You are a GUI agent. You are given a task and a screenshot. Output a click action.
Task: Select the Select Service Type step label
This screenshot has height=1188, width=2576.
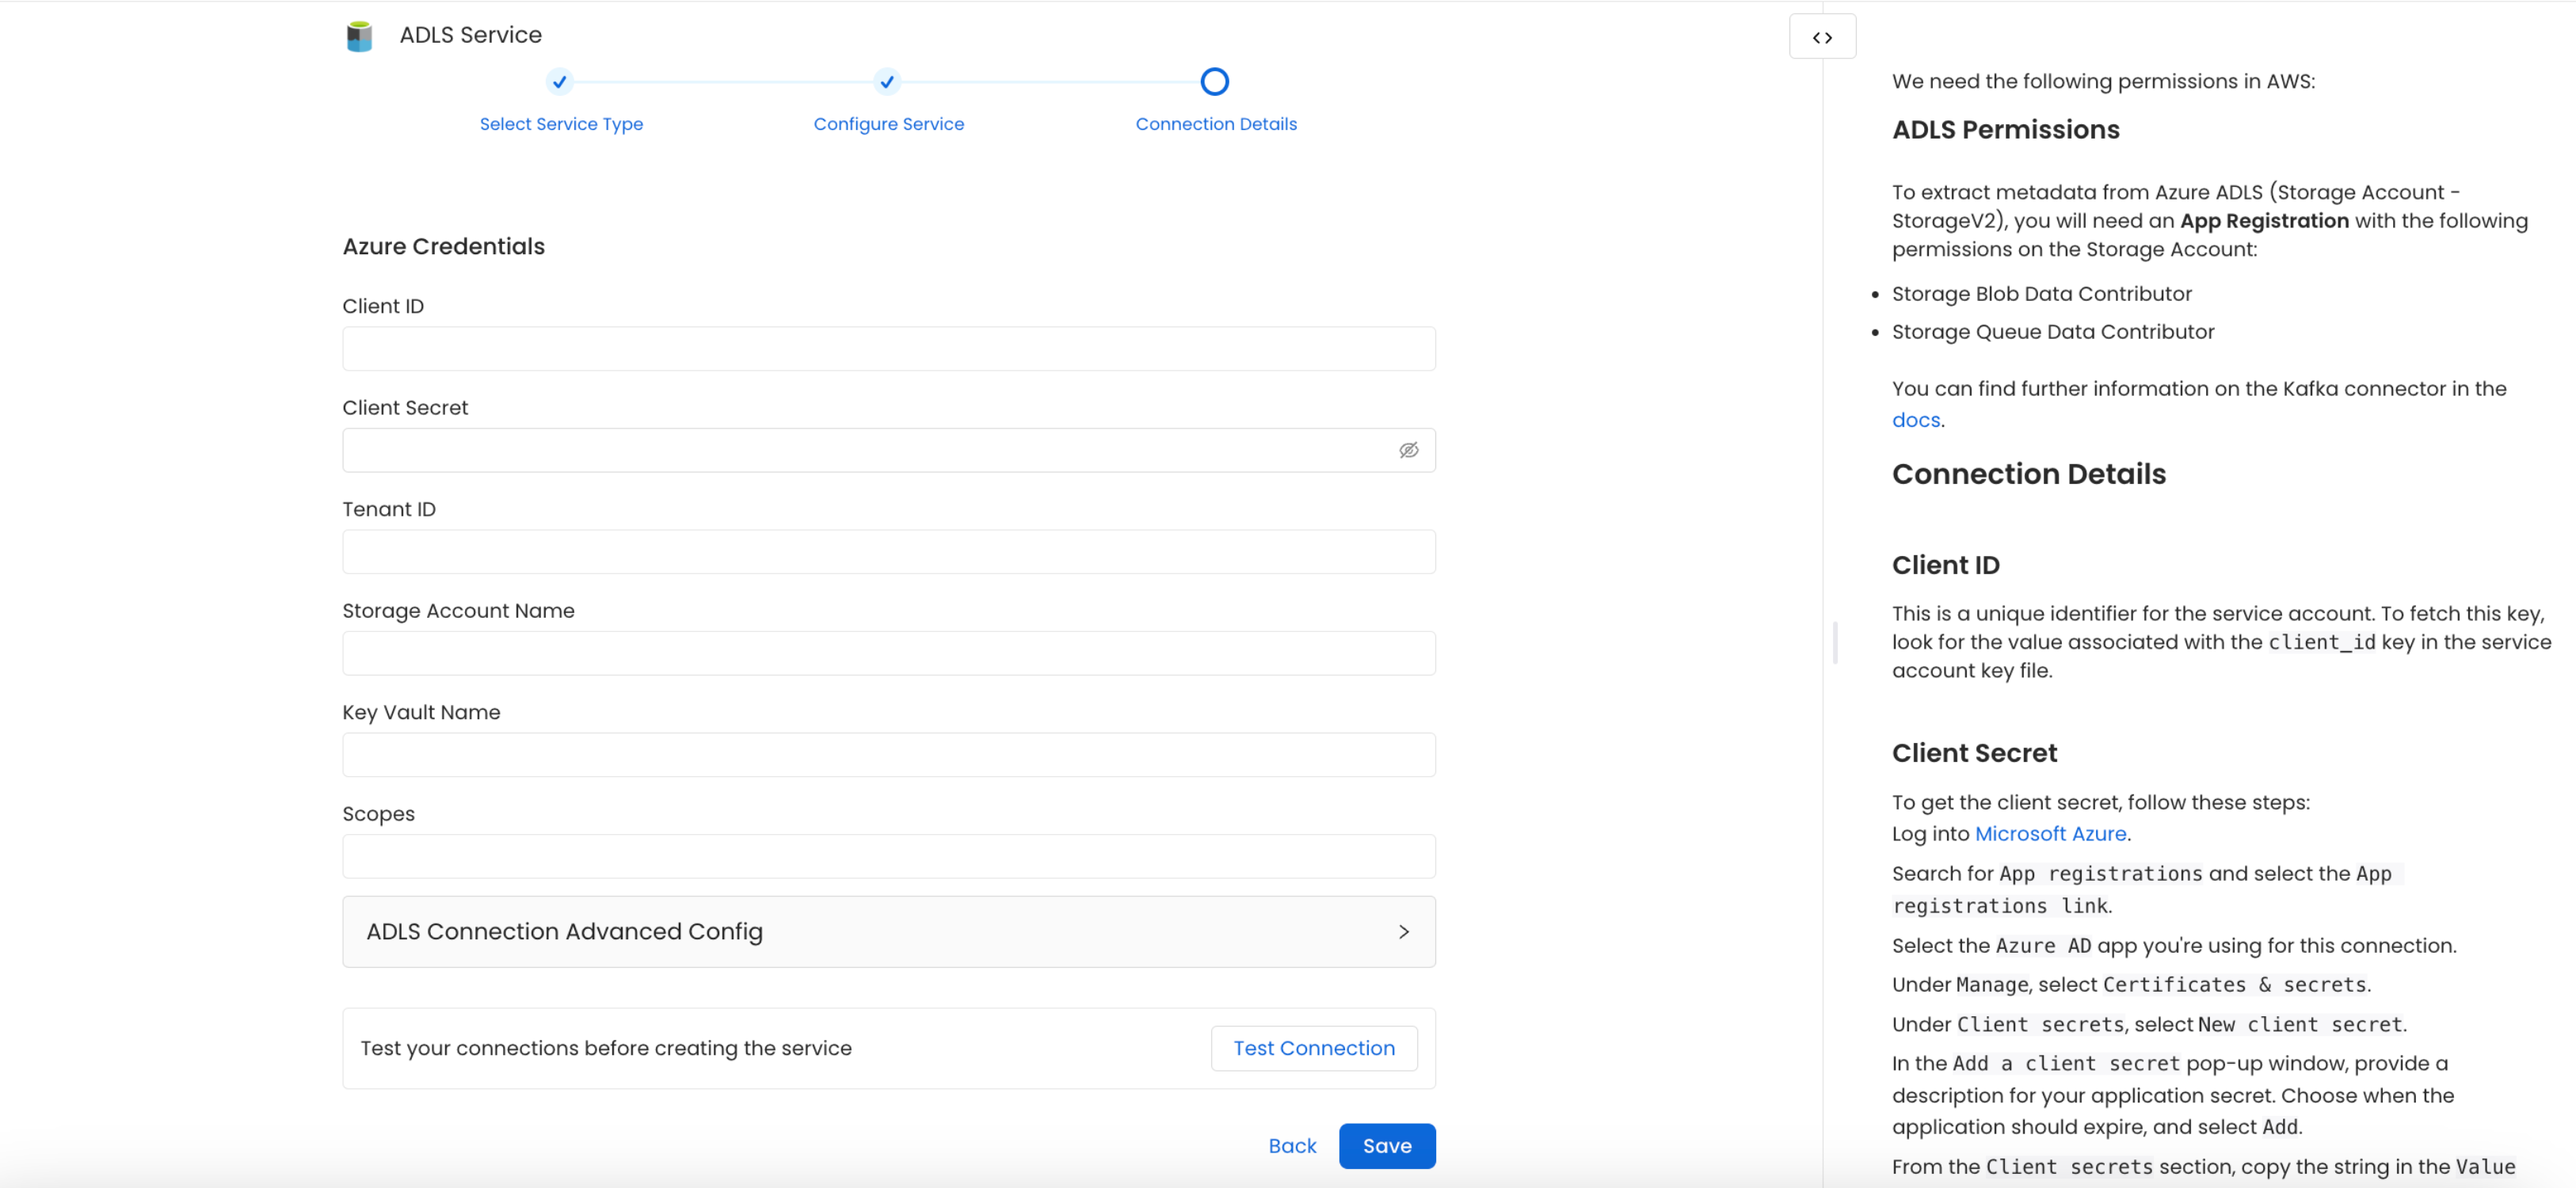[x=561, y=124]
